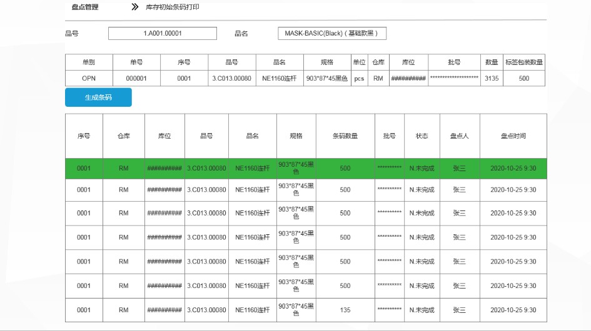
Task: Select RM in the green highlighted row
Action: 124,169
